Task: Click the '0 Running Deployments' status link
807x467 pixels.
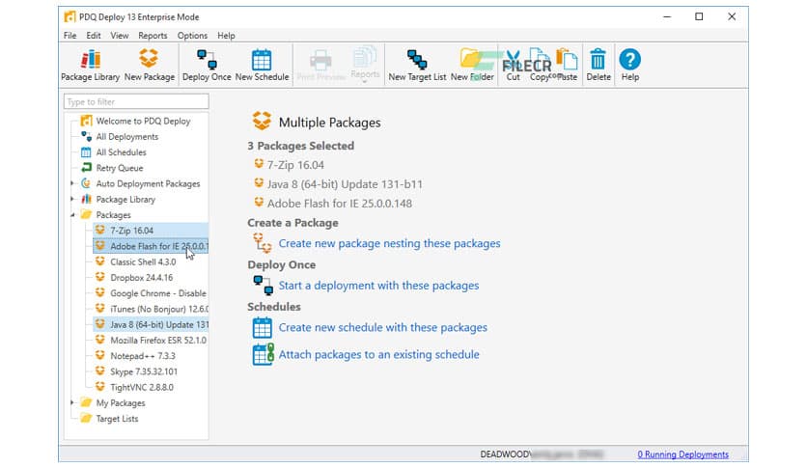Action: [682, 454]
